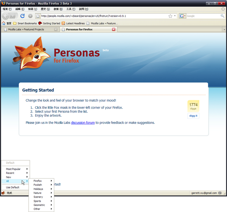This screenshot has width=227, height=212.
Task: Open the Help (H) menu
Action: [x=84, y=9]
